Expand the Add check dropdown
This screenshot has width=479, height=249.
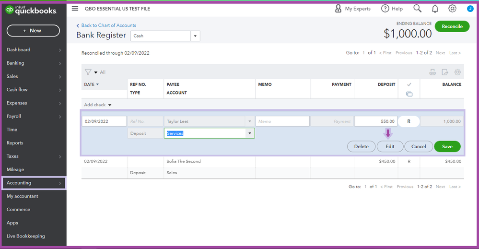point(110,105)
